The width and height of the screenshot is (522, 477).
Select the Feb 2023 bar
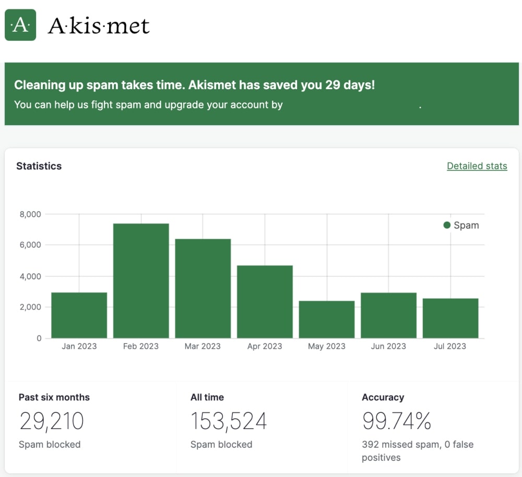point(141,281)
